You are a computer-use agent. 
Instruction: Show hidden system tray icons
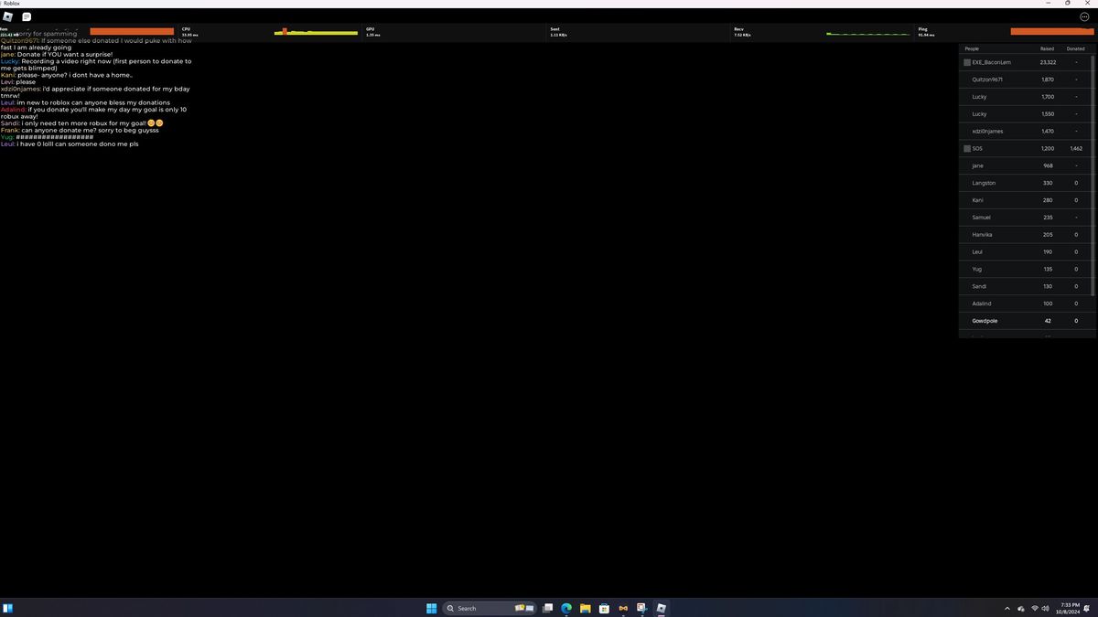pos(1007,608)
